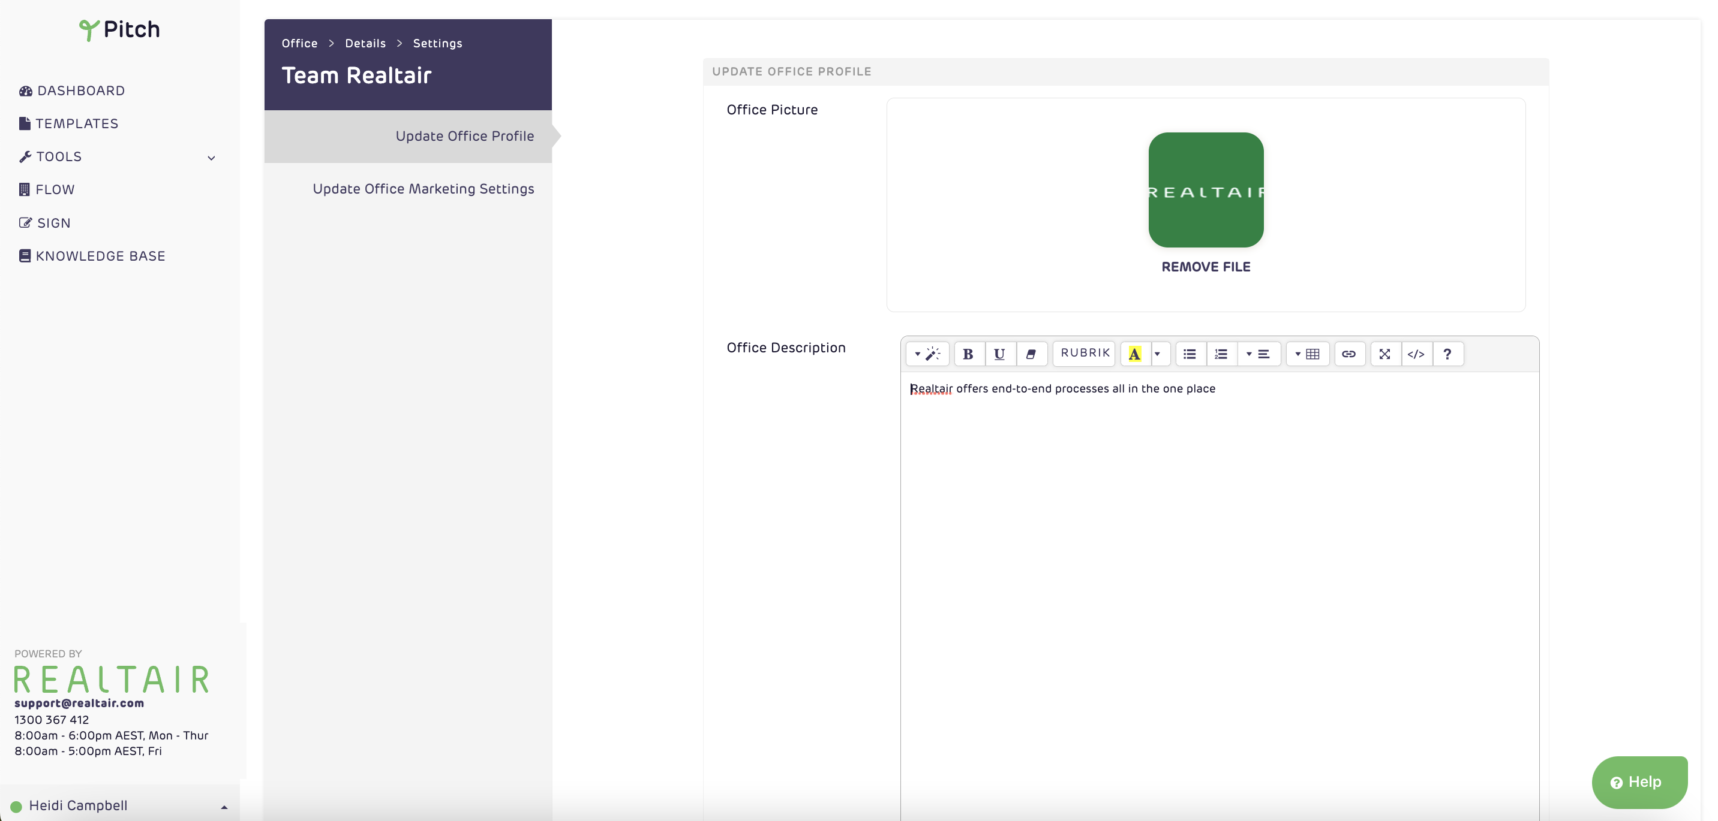Click the eraser remove font style icon

coord(1031,354)
